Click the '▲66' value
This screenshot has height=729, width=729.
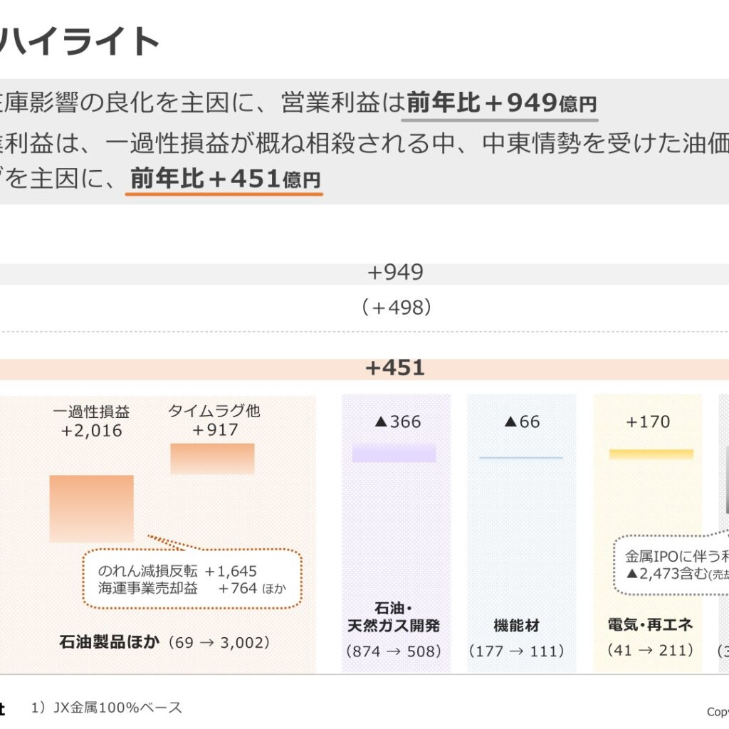pyautogui.click(x=522, y=421)
